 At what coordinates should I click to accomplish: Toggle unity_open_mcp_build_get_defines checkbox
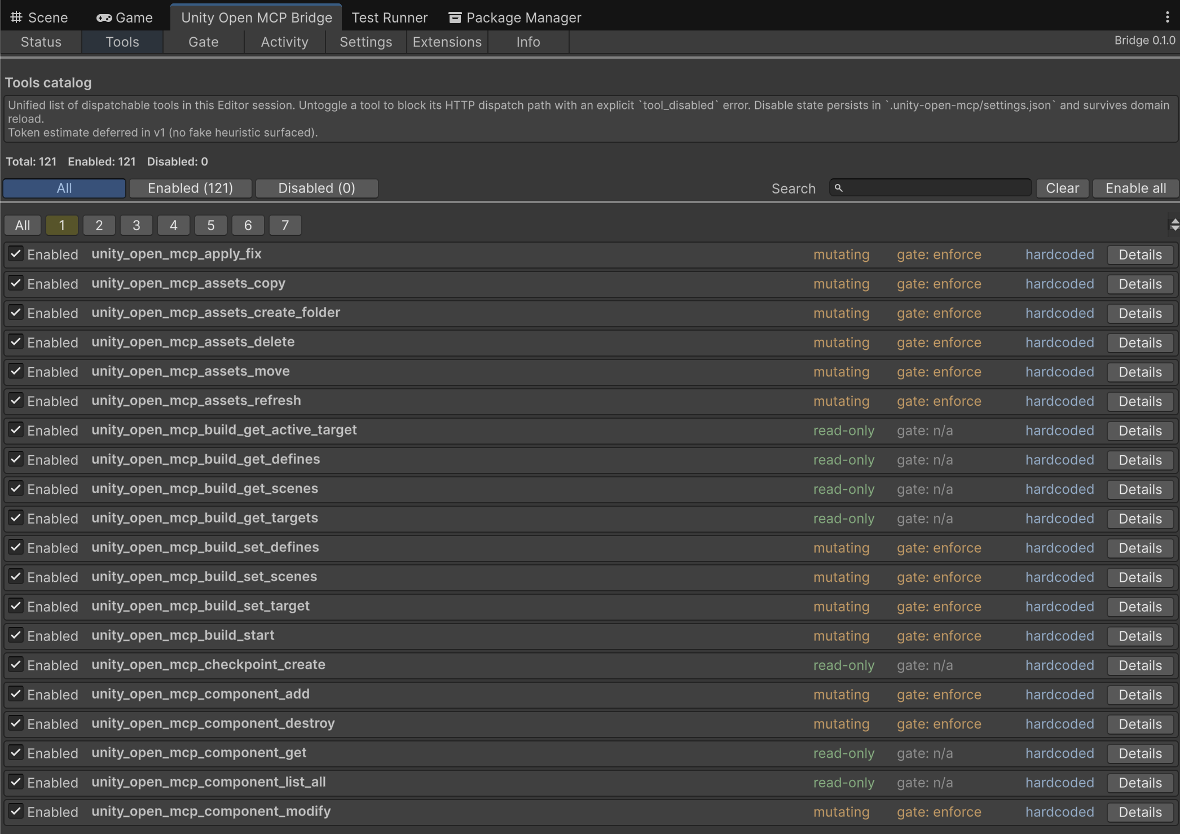16,459
